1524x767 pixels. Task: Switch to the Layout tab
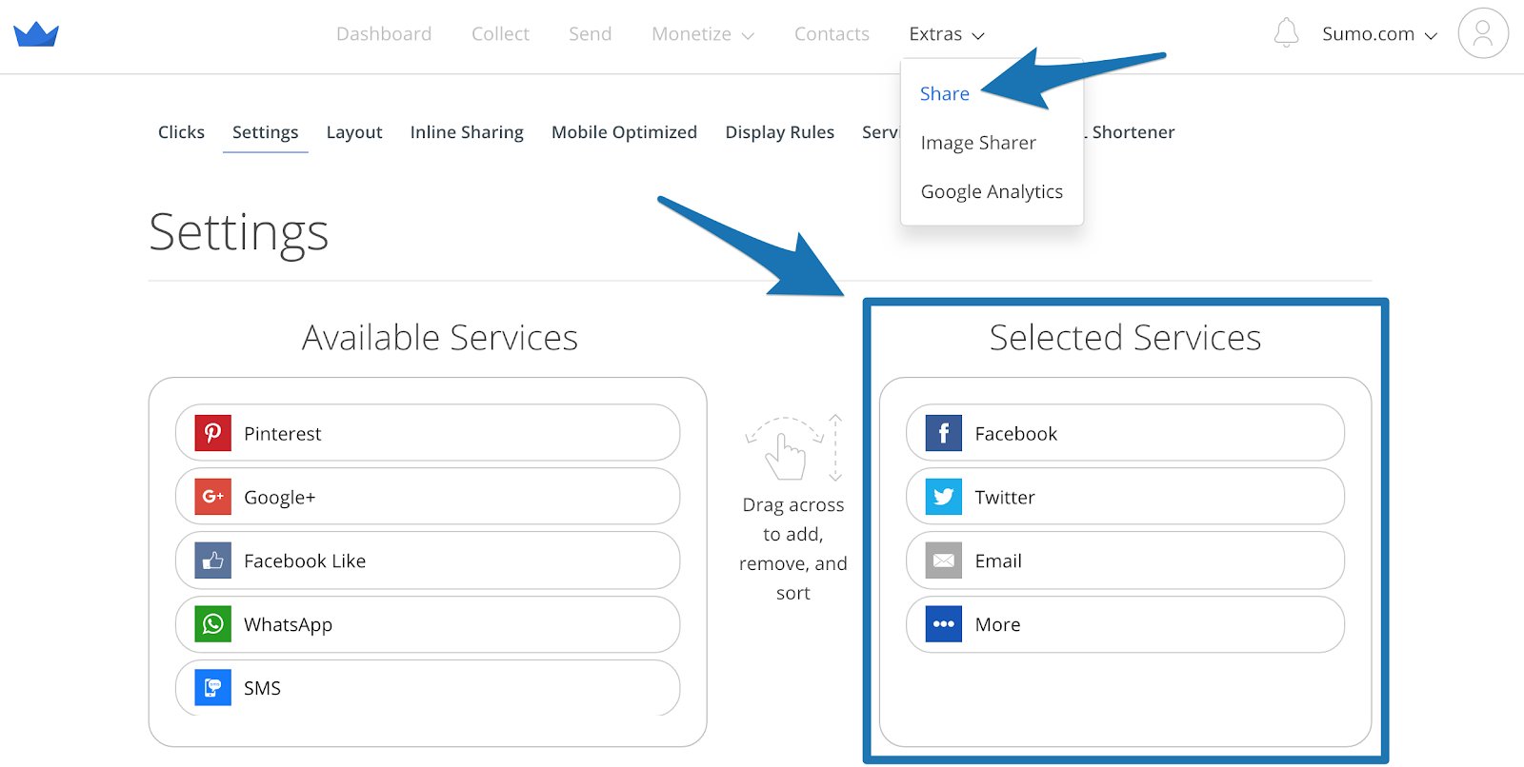(x=354, y=132)
